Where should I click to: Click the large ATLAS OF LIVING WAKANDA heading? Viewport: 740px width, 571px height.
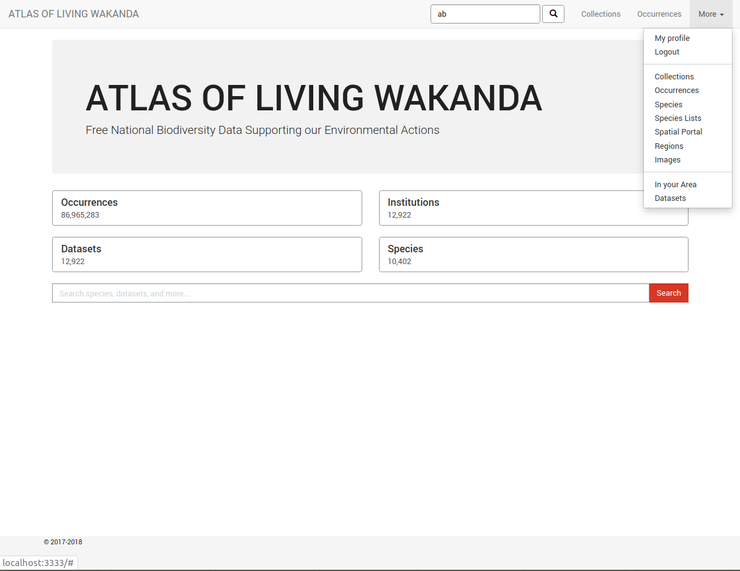[x=314, y=98]
